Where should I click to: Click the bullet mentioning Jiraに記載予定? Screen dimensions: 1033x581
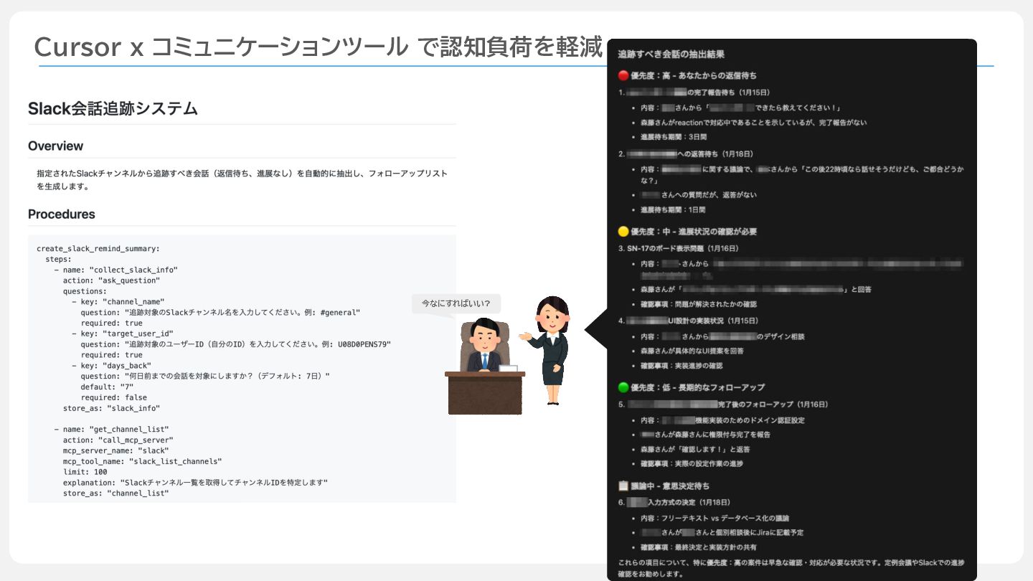tap(722, 532)
